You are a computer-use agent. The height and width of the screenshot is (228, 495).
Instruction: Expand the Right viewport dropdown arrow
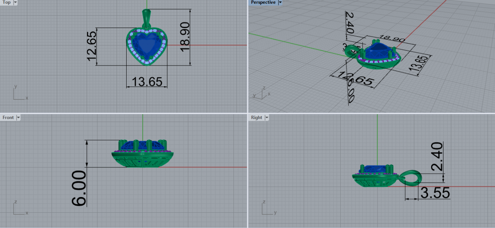point(266,118)
